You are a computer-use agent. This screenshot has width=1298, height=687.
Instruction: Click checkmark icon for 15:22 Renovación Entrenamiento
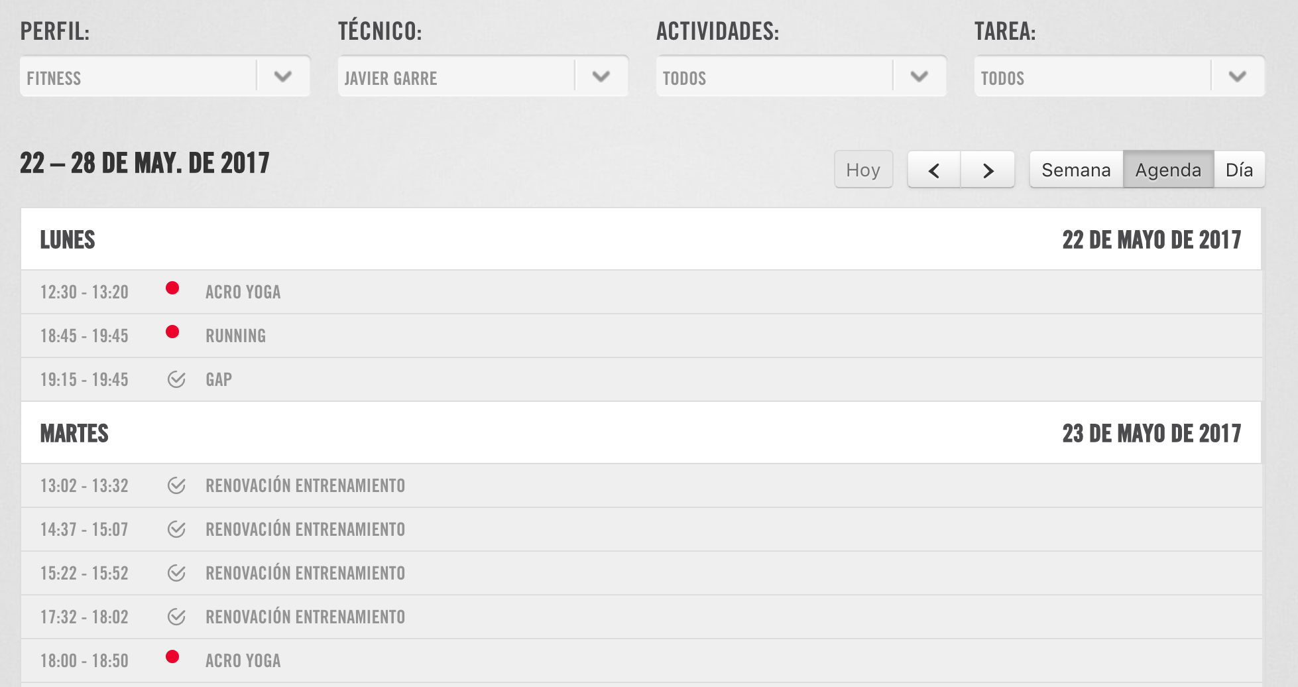coord(176,573)
